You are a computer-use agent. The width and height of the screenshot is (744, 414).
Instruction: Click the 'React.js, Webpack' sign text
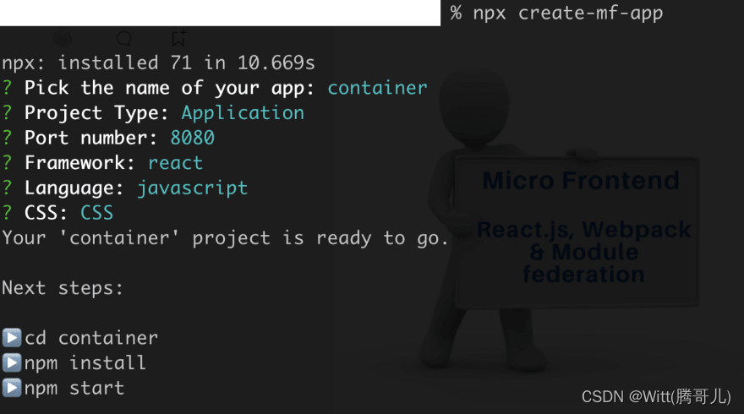pyautogui.click(x=584, y=230)
